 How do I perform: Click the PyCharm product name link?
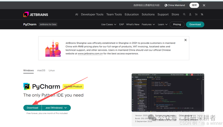[x=30, y=24]
